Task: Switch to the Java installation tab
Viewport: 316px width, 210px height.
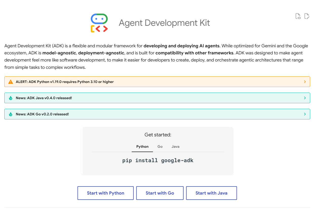Action: click(x=175, y=146)
